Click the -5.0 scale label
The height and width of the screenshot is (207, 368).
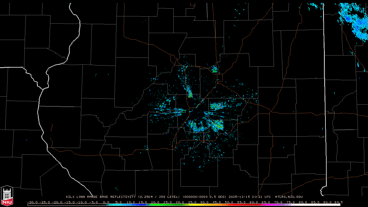coord(93,202)
